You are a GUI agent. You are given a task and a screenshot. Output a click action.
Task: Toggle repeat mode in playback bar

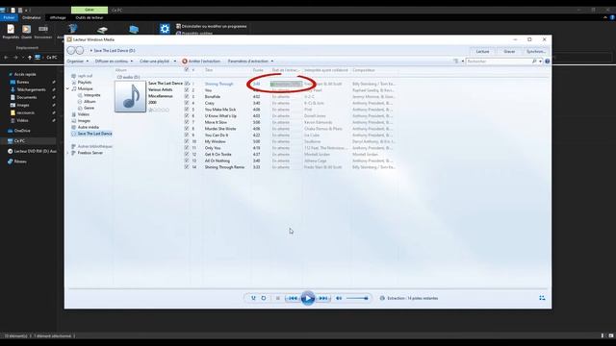point(264,298)
